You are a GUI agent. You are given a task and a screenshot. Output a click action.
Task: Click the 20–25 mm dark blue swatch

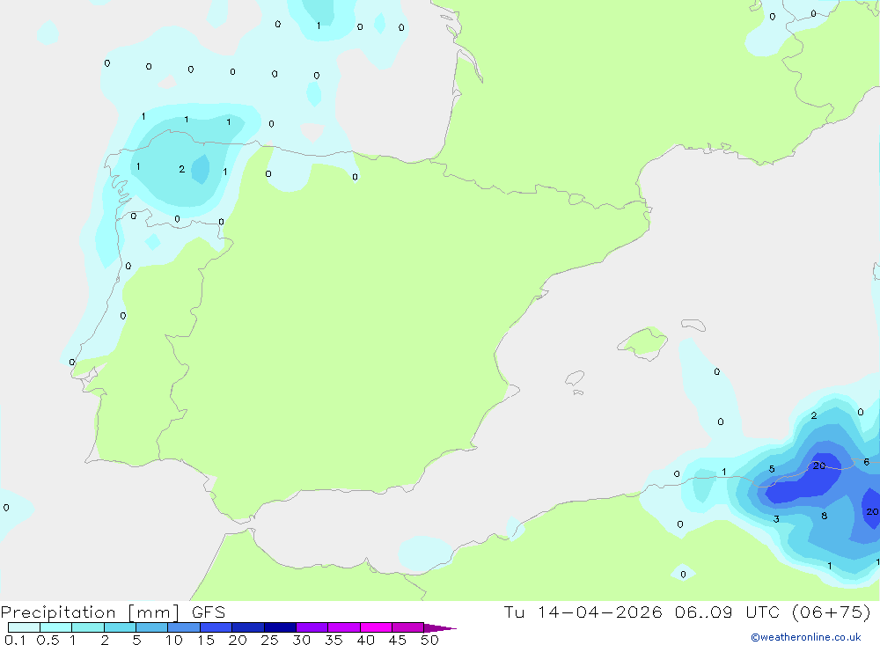(x=247, y=627)
